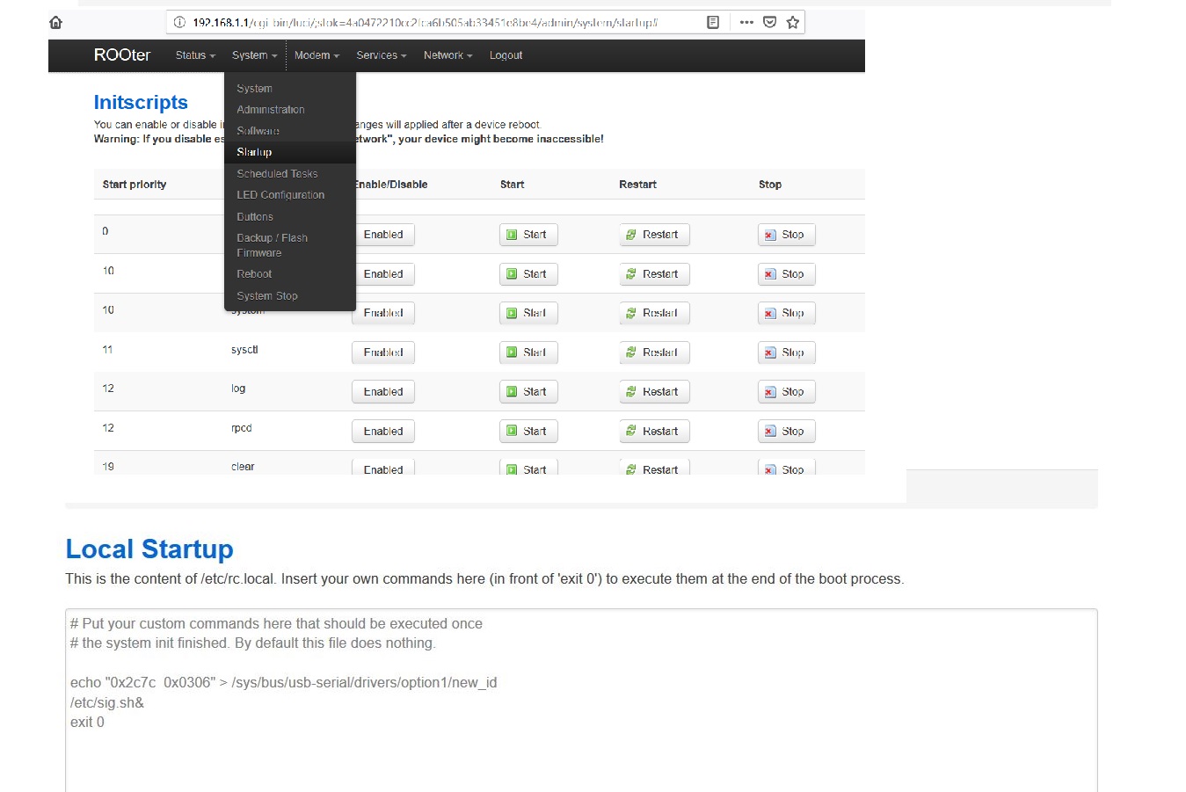Open the Network dropdown menu
Screen dimensions: 1186x792
coord(447,55)
